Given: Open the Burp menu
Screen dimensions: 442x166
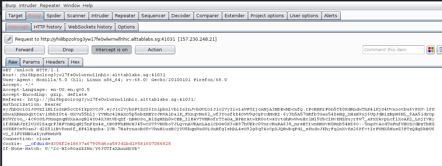Looking at the screenshot, I should (x=11, y=6).
